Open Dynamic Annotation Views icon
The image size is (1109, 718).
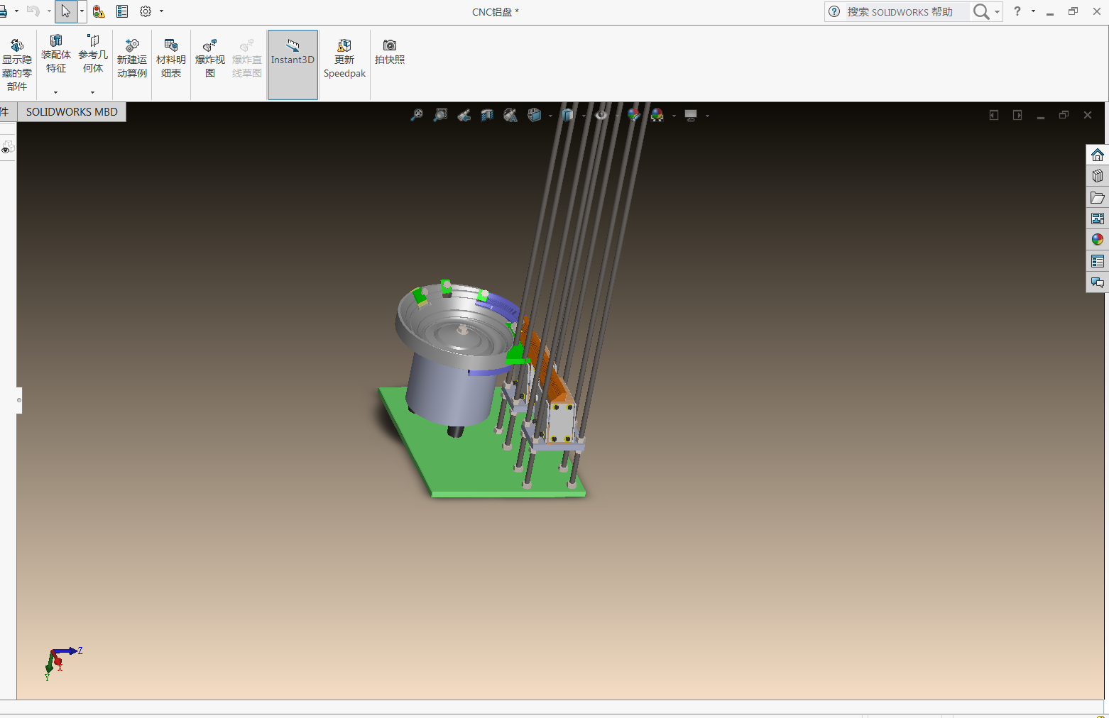510,115
